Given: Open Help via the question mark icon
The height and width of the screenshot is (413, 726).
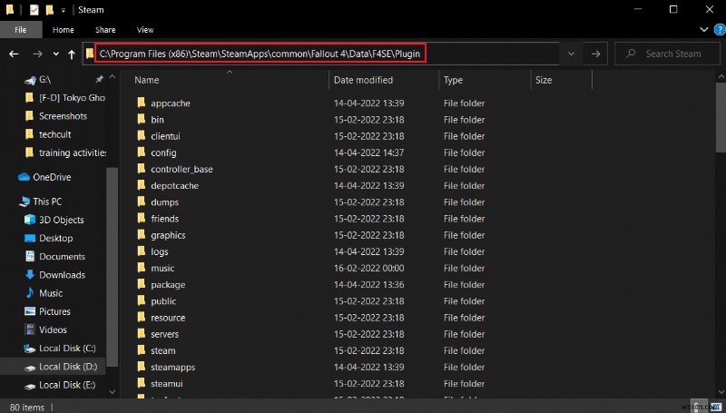Looking at the screenshot, I should [x=719, y=30].
